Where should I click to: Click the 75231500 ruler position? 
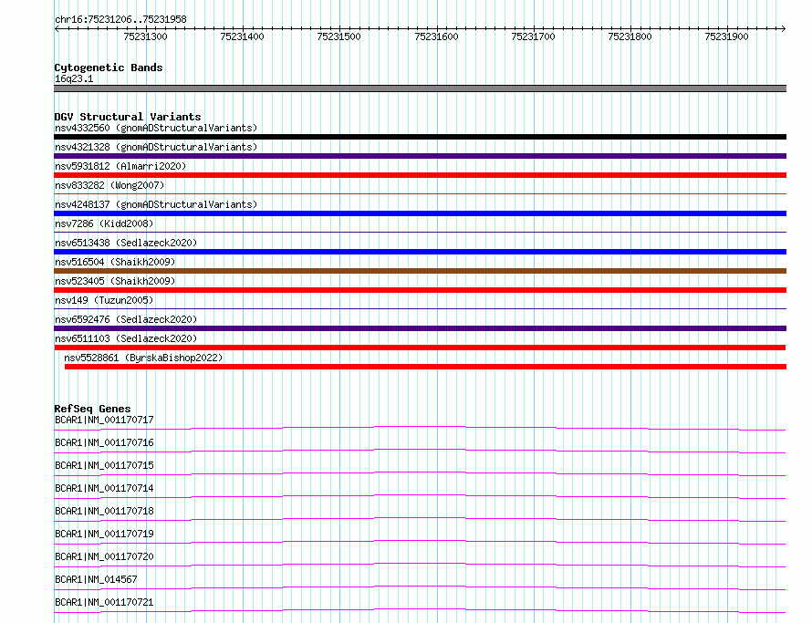coord(338,36)
